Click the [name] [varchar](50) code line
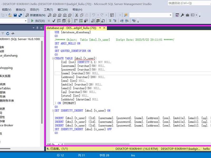211x158 pixels. (x=80, y=73)
